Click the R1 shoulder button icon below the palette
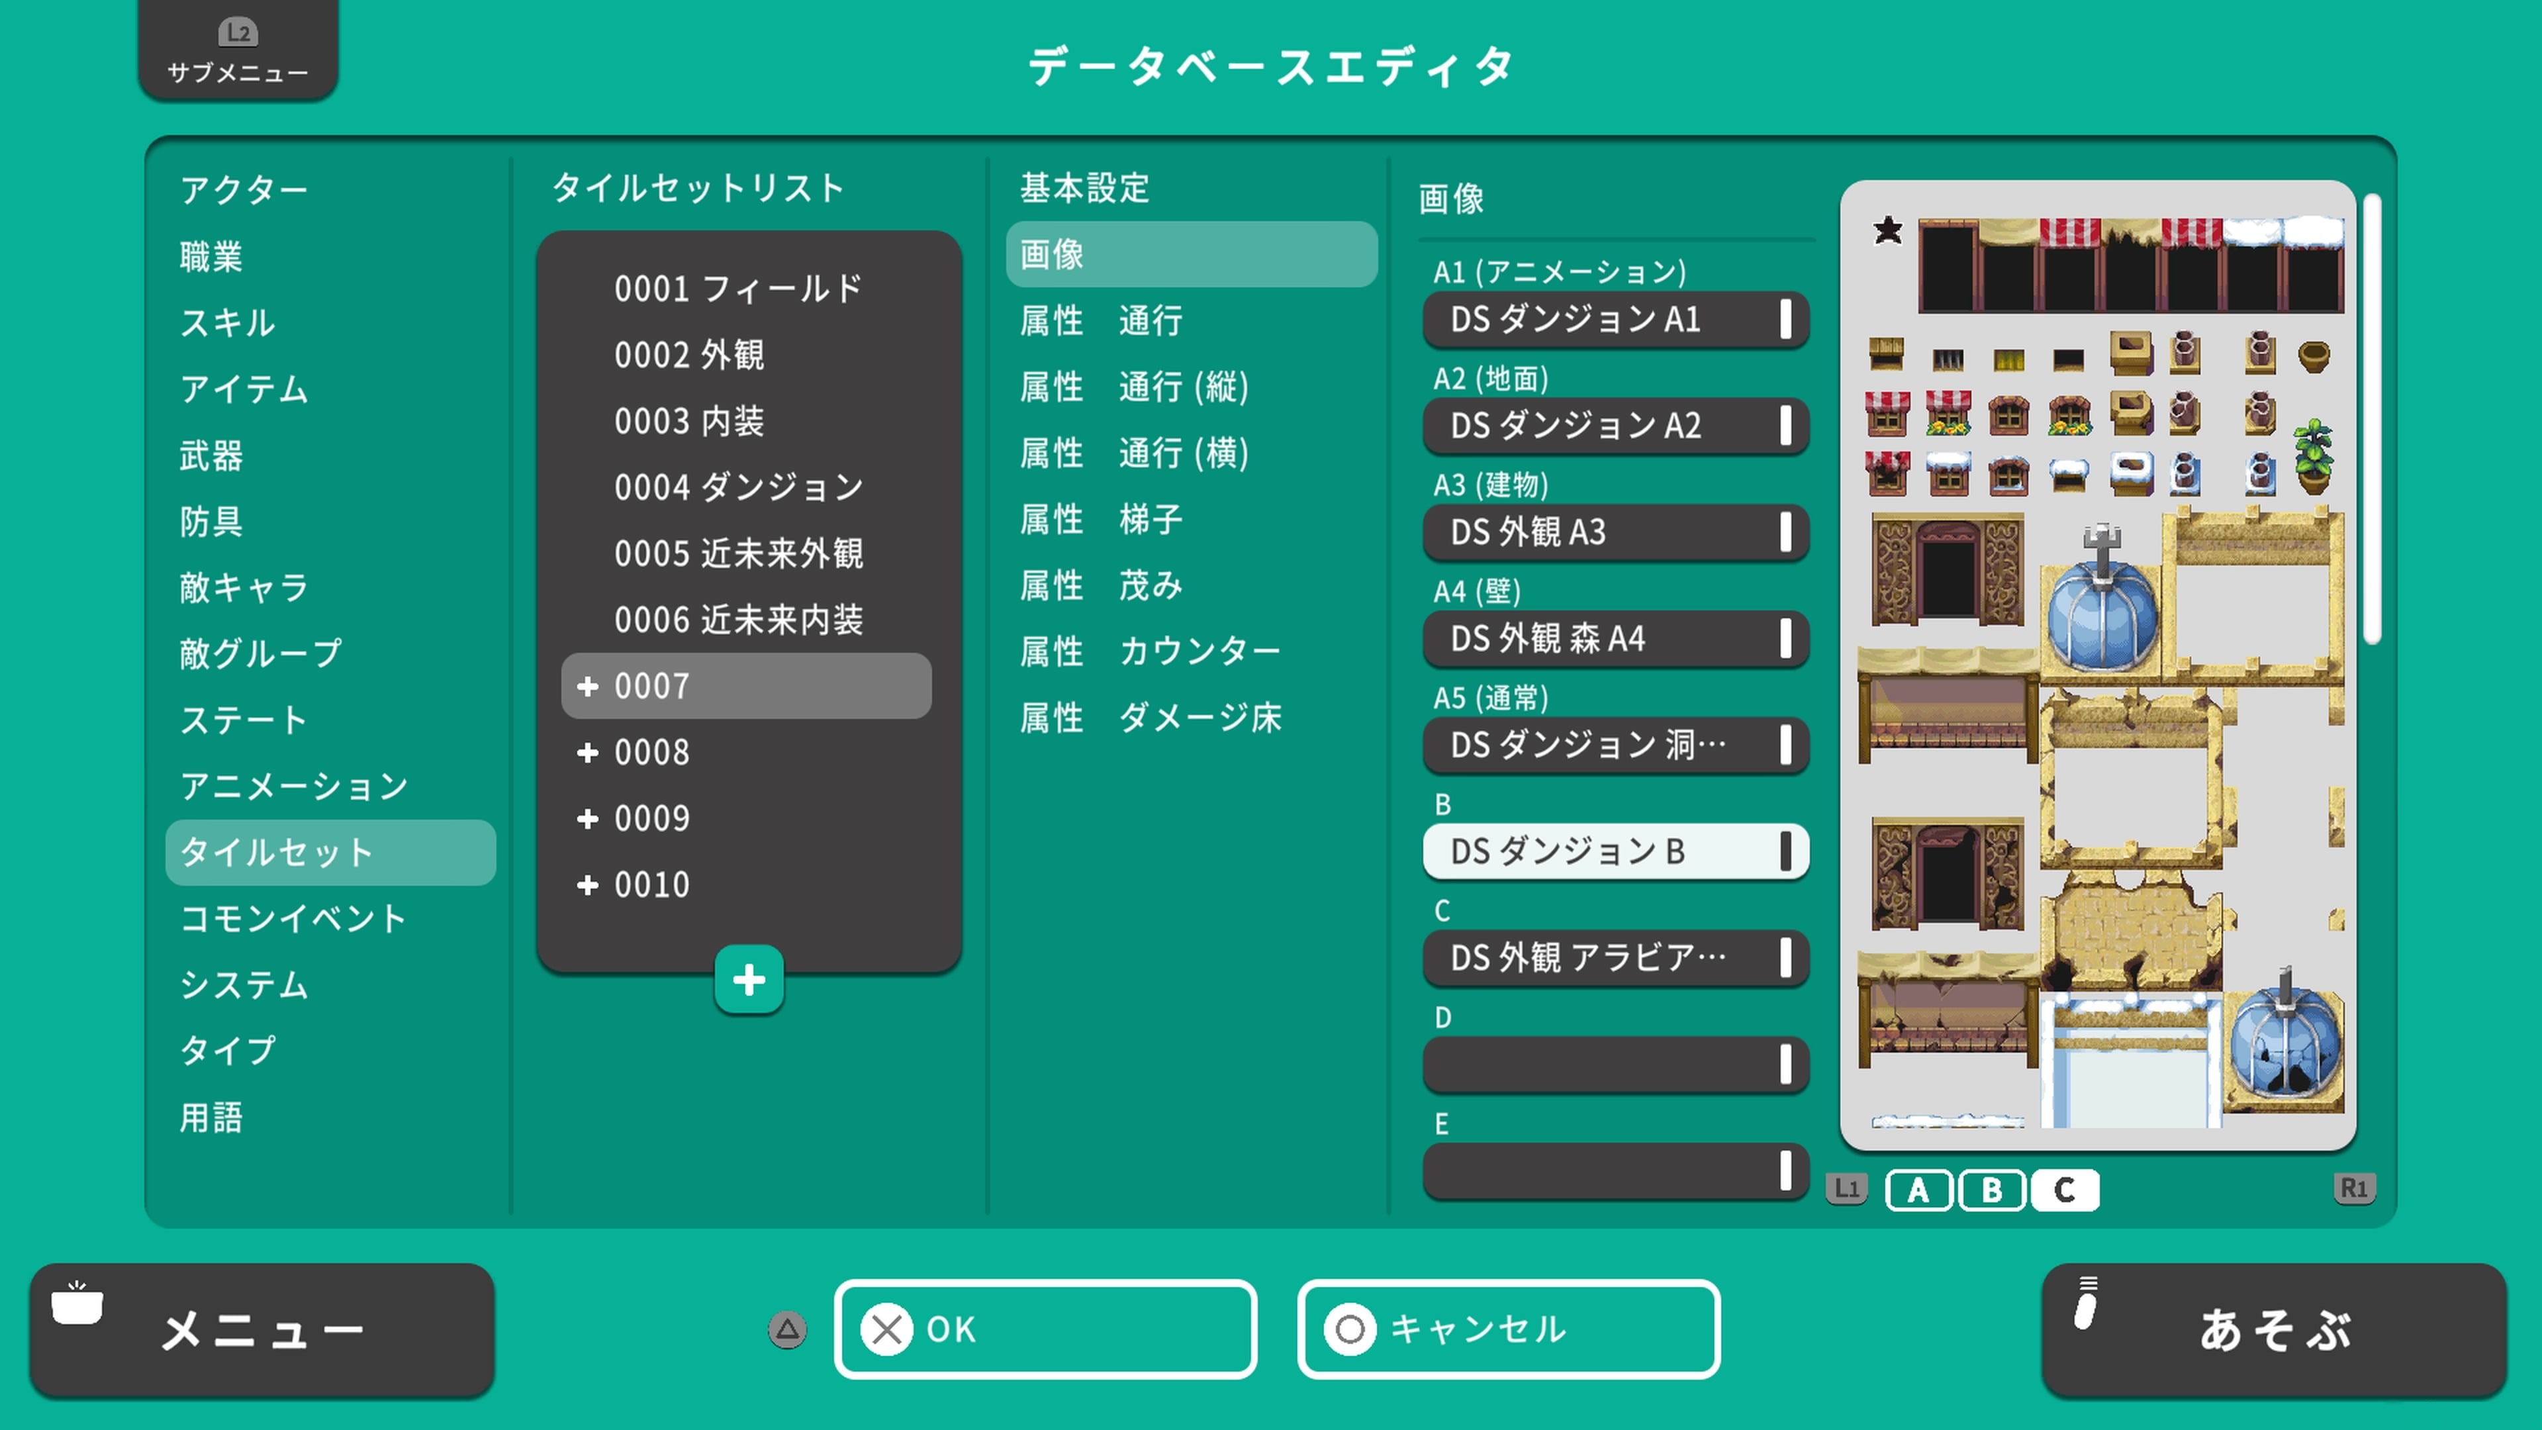 coord(2355,1189)
